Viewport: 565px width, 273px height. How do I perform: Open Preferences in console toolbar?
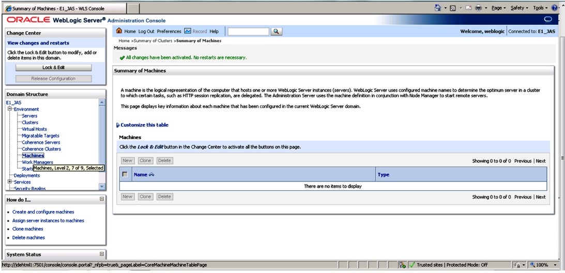click(x=169, y=32)
